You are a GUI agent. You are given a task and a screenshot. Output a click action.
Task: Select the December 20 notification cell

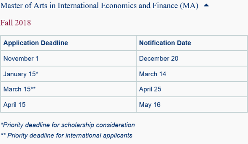(x=192, y=58)
